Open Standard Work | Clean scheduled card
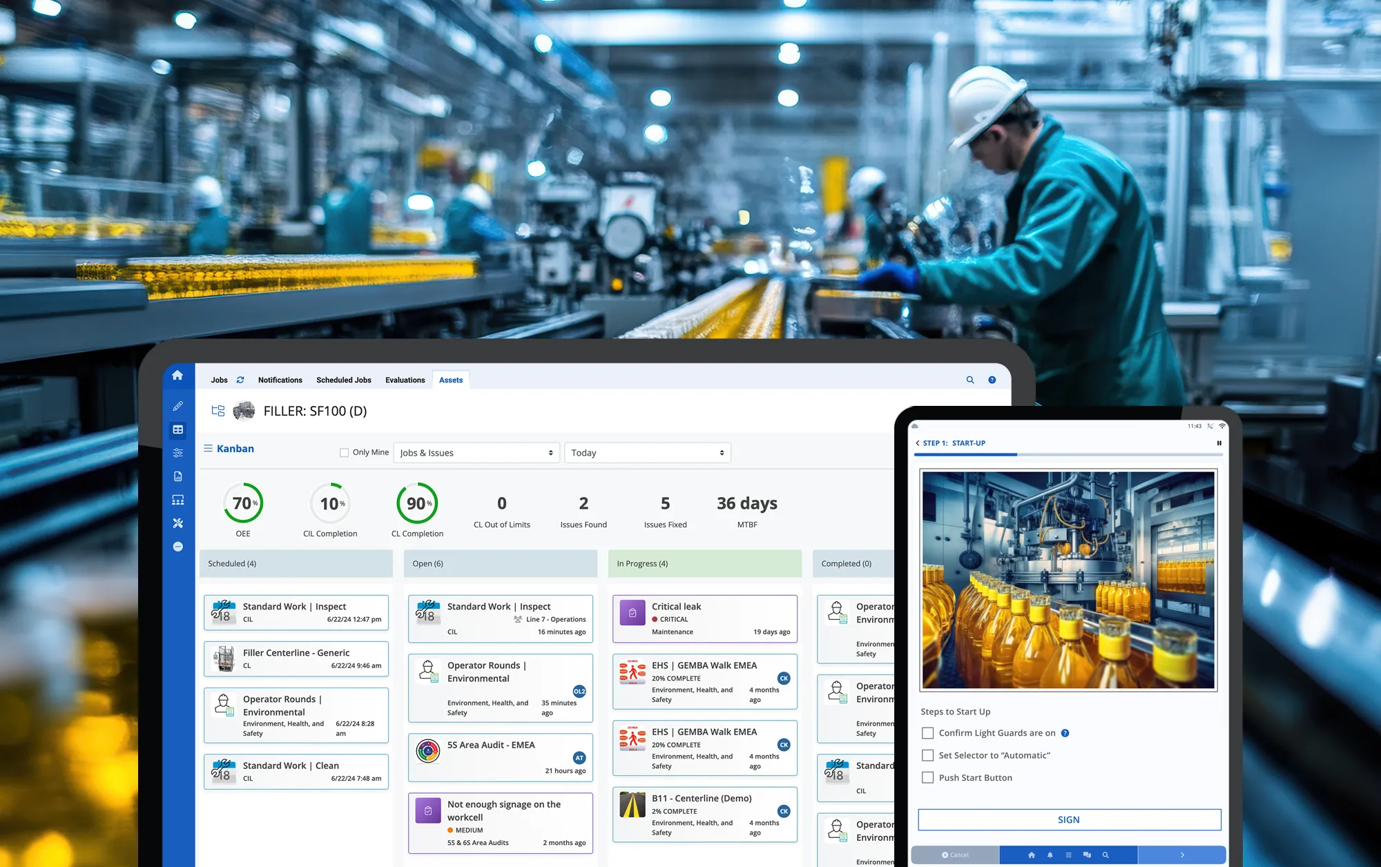The image size is (1381, 867). 296,772
